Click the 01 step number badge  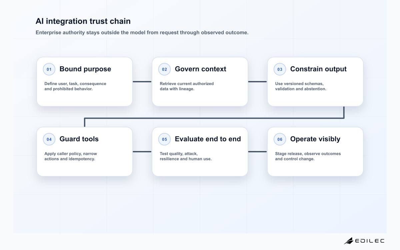[49, 69]
